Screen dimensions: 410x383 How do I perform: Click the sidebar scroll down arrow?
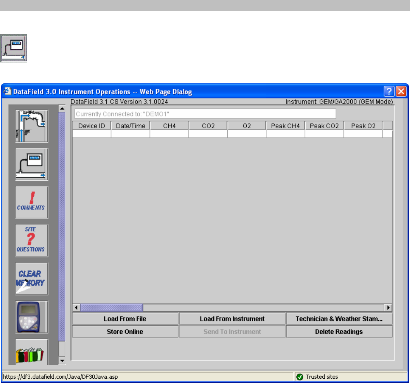click(x=62, y=361)
